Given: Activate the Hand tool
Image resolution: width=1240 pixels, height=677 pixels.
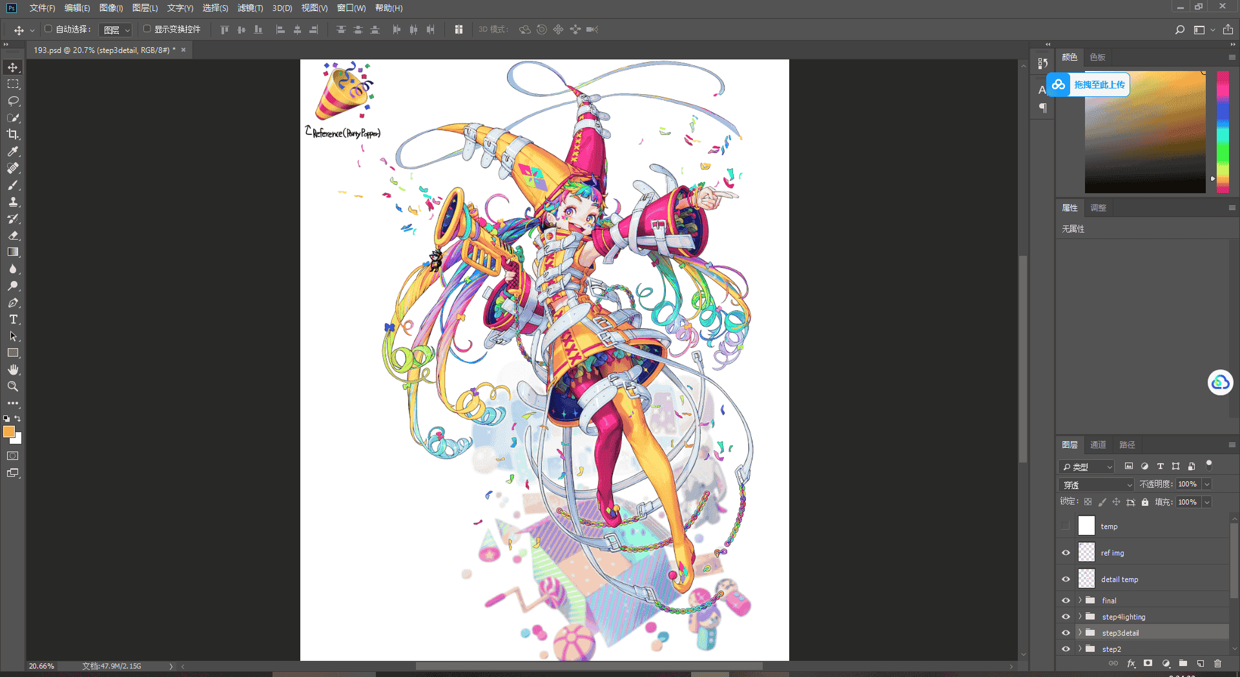Looking at the screenshot, I should point(13,370).
